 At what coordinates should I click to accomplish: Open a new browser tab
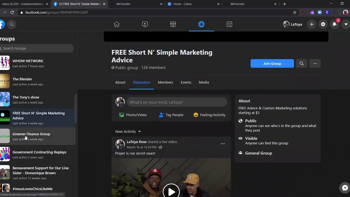pos(284,4)
